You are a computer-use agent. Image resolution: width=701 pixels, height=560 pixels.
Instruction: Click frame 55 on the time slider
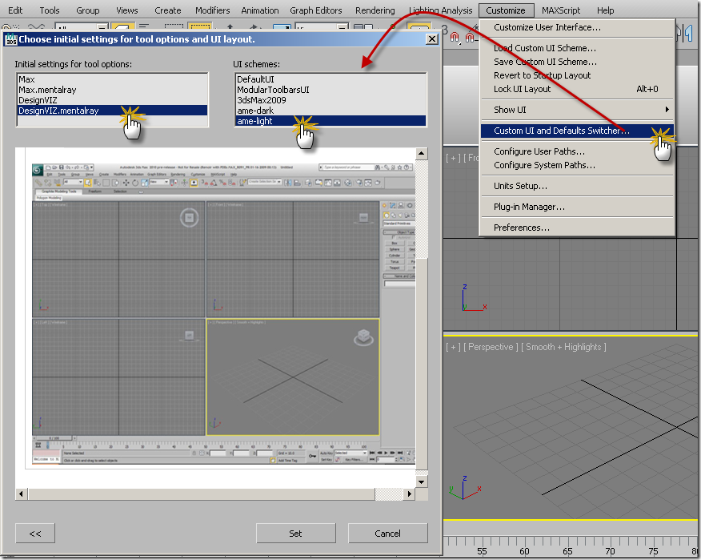[x=482, y=551]
